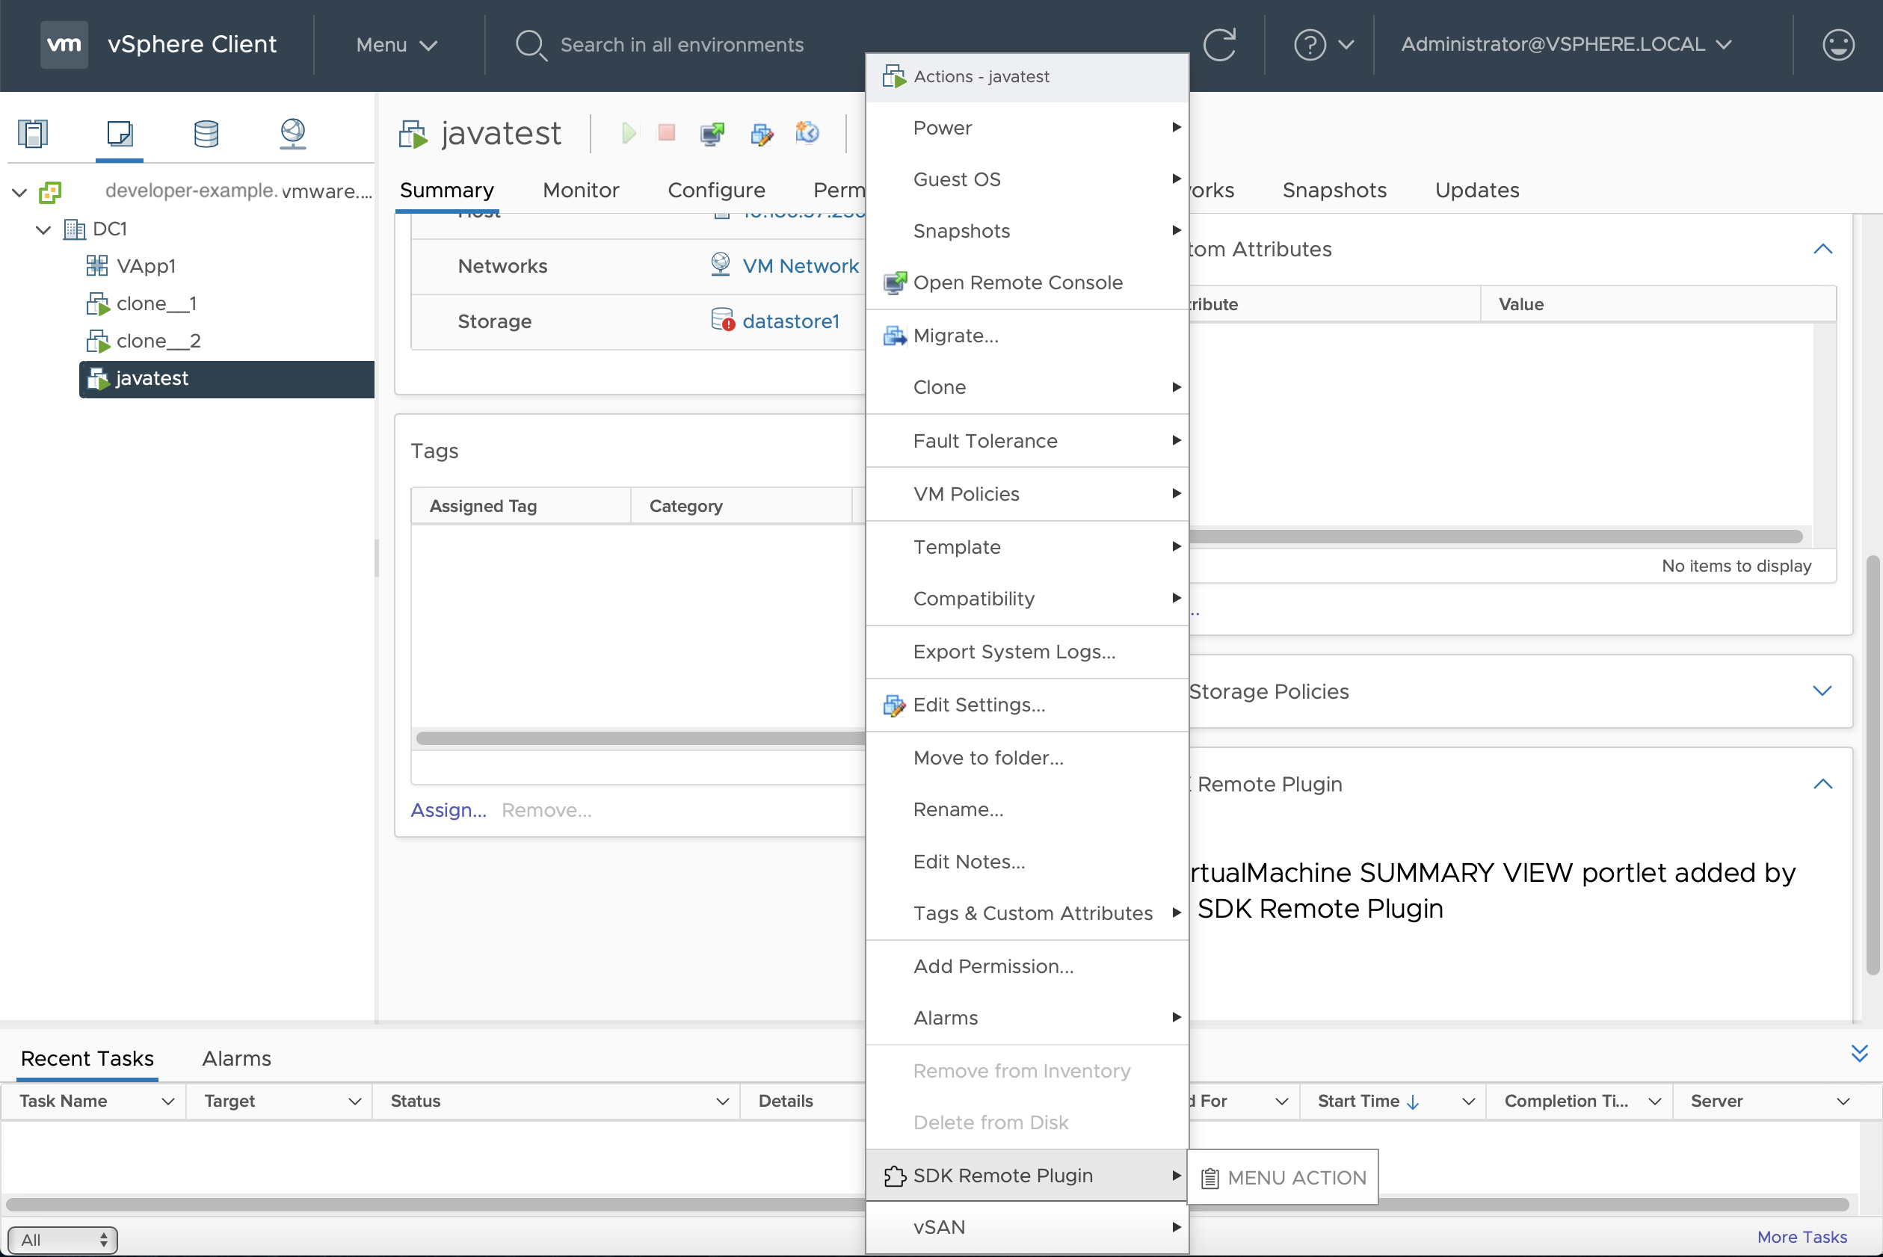The height and width of the screenshot is (1257, 1883).
Task: Click the VM Network link
Action: tap(800, 265)
